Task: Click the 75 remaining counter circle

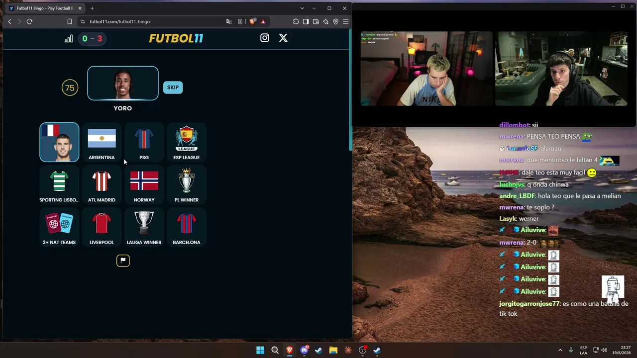Action: (70, 88)
